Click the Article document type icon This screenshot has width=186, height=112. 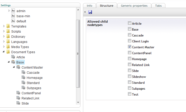tap(13, 57)
